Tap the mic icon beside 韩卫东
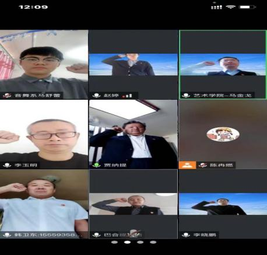The height and width of the screenshot is (255, 267). click(x=8, y=235)
